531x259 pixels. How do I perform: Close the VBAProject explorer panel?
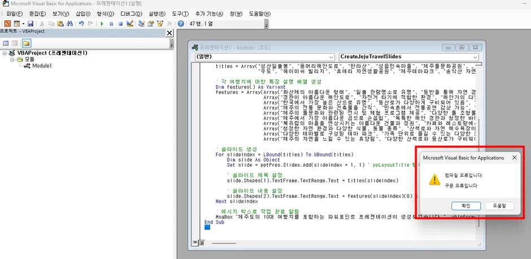click(169, 33)
